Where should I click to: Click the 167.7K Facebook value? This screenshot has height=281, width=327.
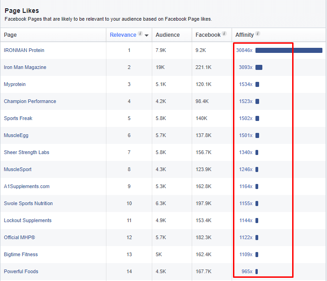tap(203, 271)
